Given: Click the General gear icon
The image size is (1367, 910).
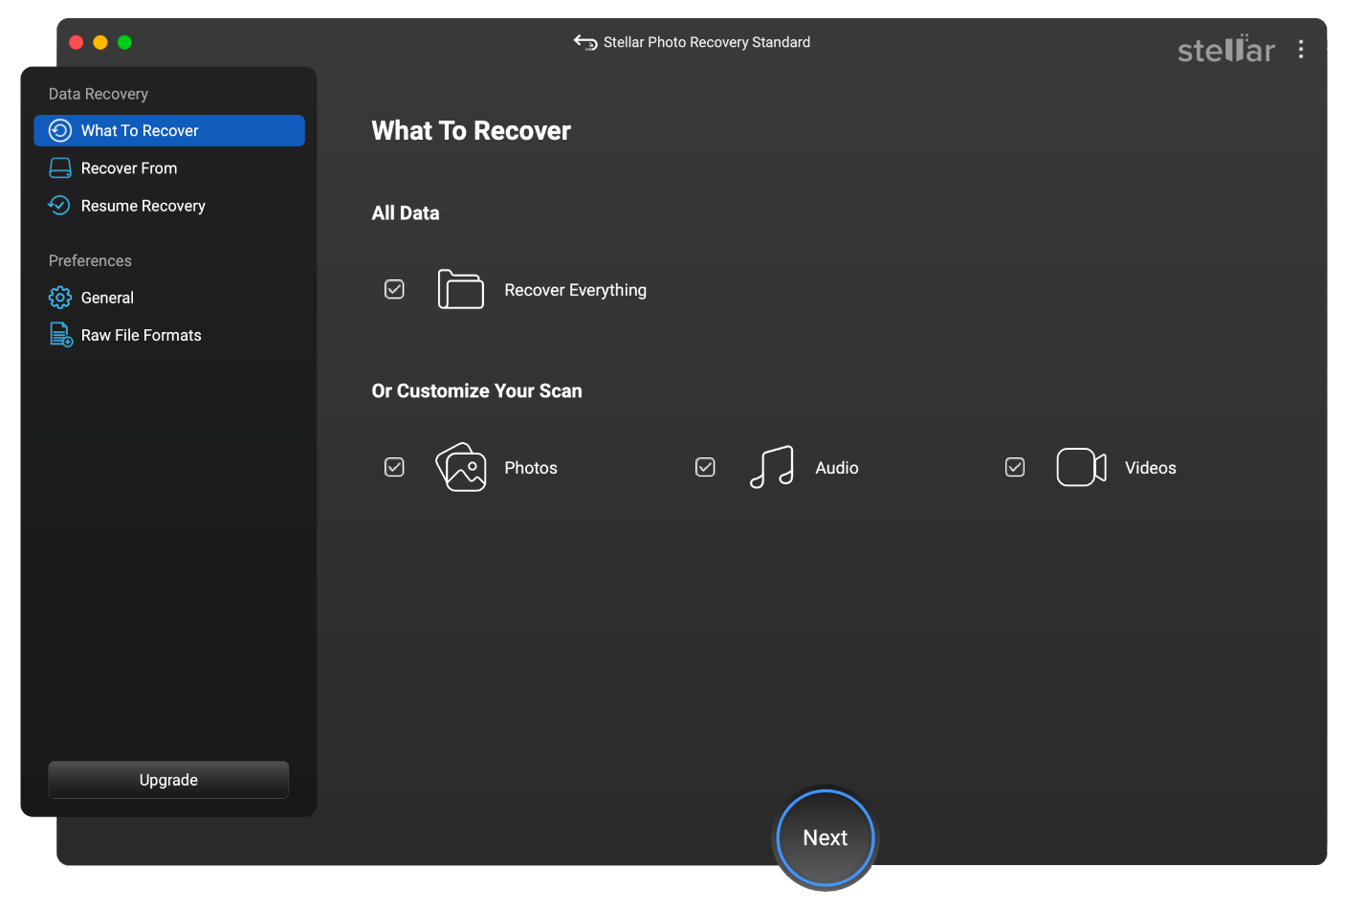Looking at the screenshot, I should coord(60,298).
